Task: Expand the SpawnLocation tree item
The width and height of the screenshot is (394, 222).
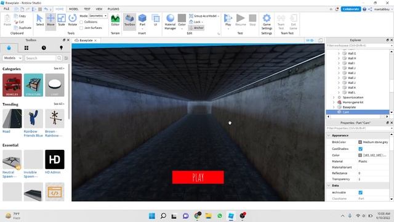Action: 334,97
